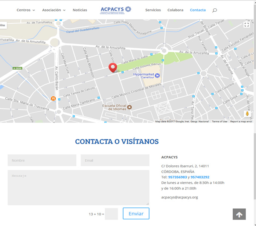The image size is (256, 226).
Task: Open the Colabora menu item
Action: pyautogui.click(x=175, y=10)
